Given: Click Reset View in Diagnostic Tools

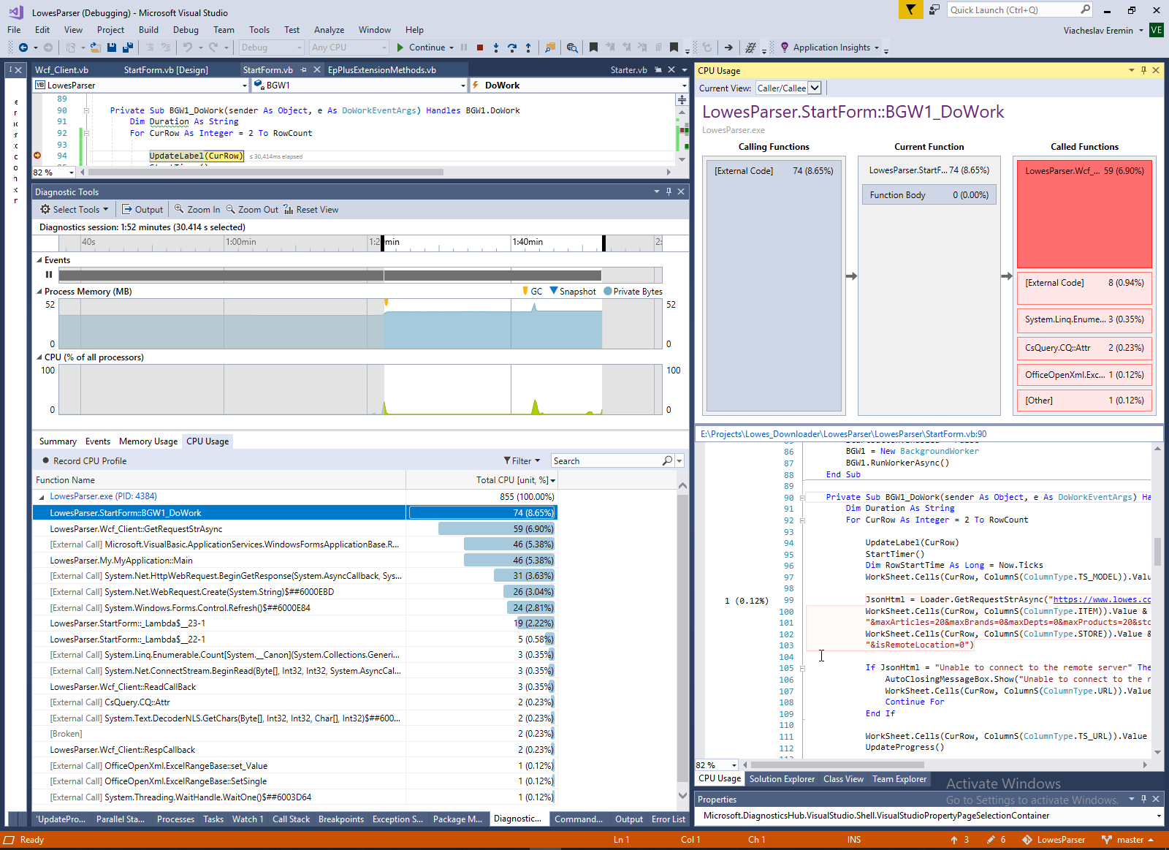Looking at the screenshot, I should (311, 210).
